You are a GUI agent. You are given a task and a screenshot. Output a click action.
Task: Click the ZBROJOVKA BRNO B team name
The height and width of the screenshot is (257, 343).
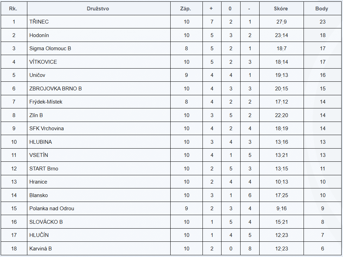(55, 89)
